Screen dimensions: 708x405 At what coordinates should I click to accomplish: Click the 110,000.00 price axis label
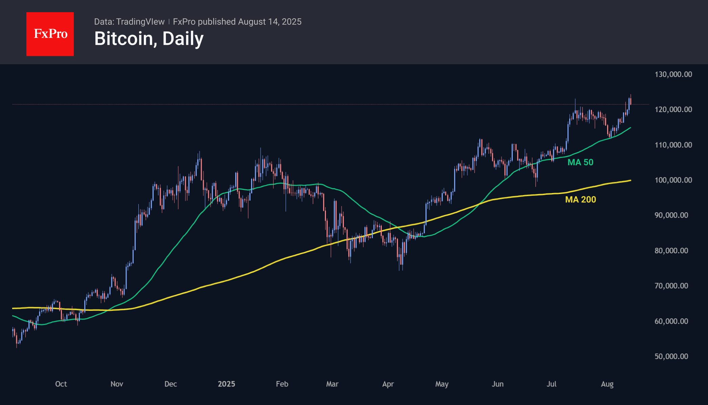pyautogui.click(x=673, y=145)
